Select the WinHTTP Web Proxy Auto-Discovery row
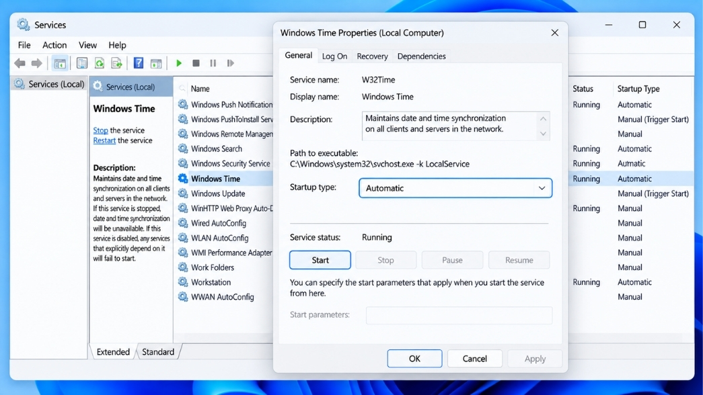Image resolution: width=703 pixels, height=395 pixels. point(232,208)
